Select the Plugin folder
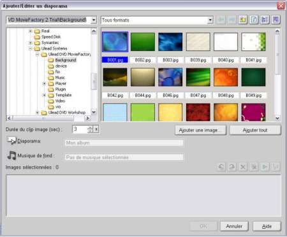This screenshot has width=287, height=237. (61, 89)
